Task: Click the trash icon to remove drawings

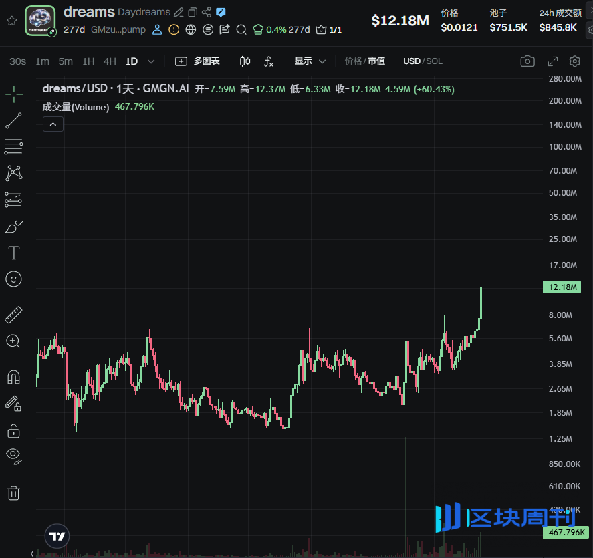Action: point(13,493)
